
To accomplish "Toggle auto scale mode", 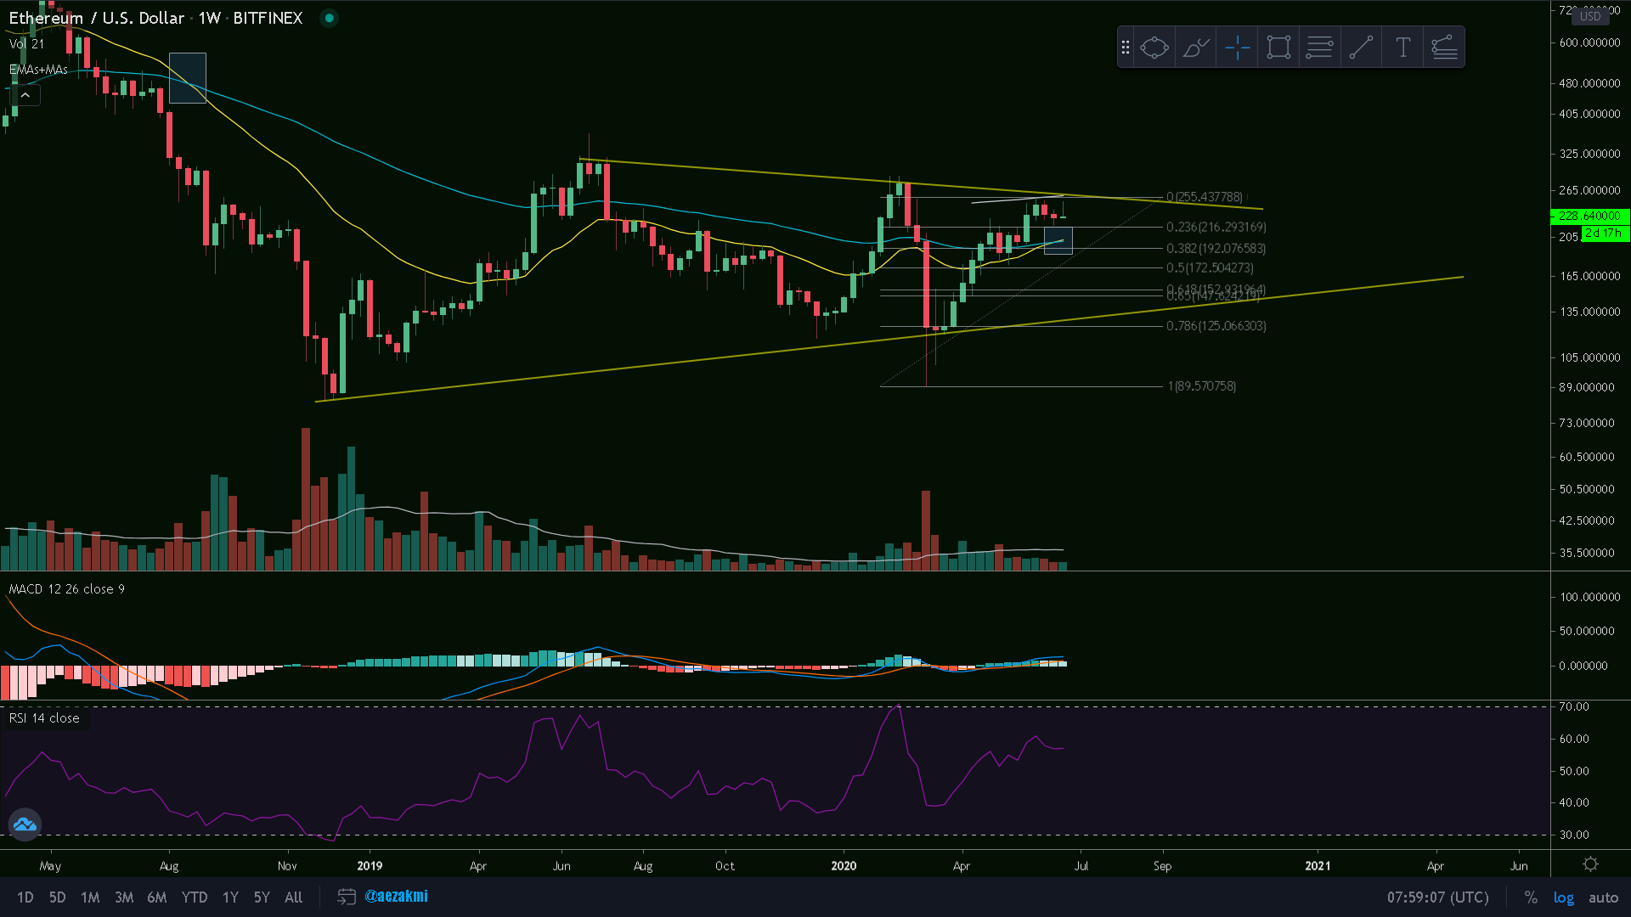I will (x=1603, y=897).
